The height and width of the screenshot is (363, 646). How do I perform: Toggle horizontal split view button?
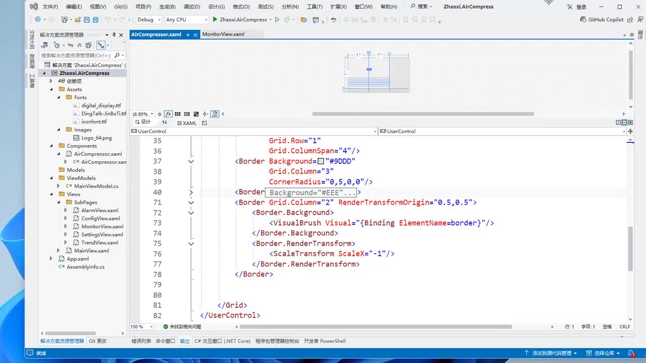tap(624, 123)
